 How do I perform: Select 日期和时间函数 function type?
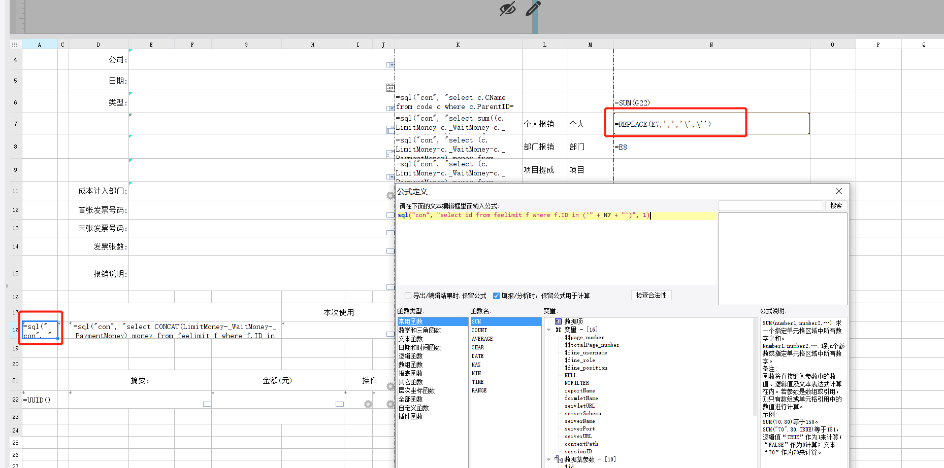coord(433,347)
